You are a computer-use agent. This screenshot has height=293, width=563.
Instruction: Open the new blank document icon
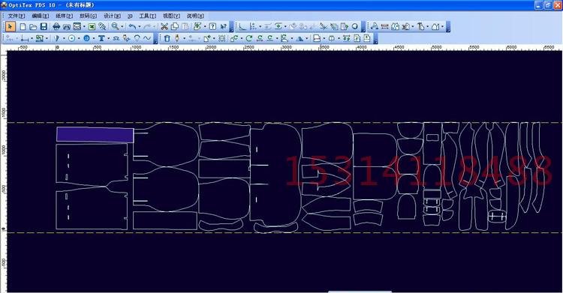click(x=23, y=26)
